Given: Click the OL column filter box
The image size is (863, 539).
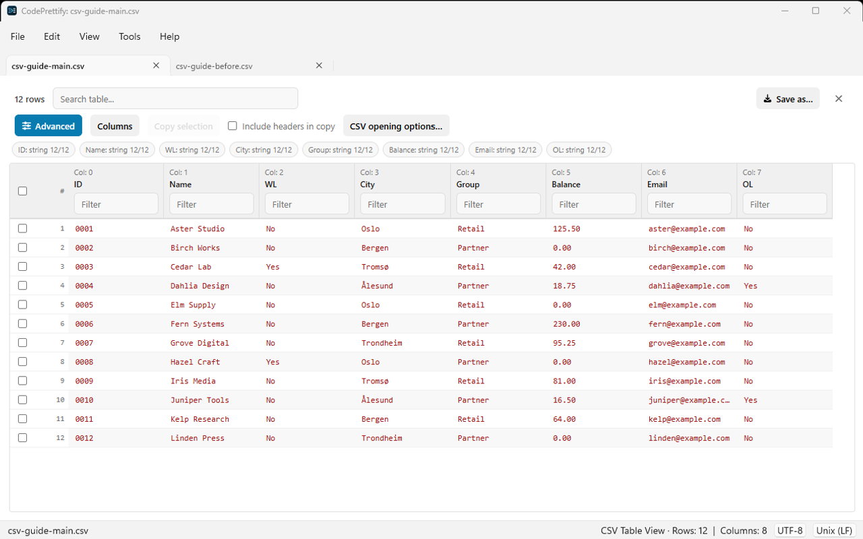Looking at the screenshot, I should click(785, 203).
